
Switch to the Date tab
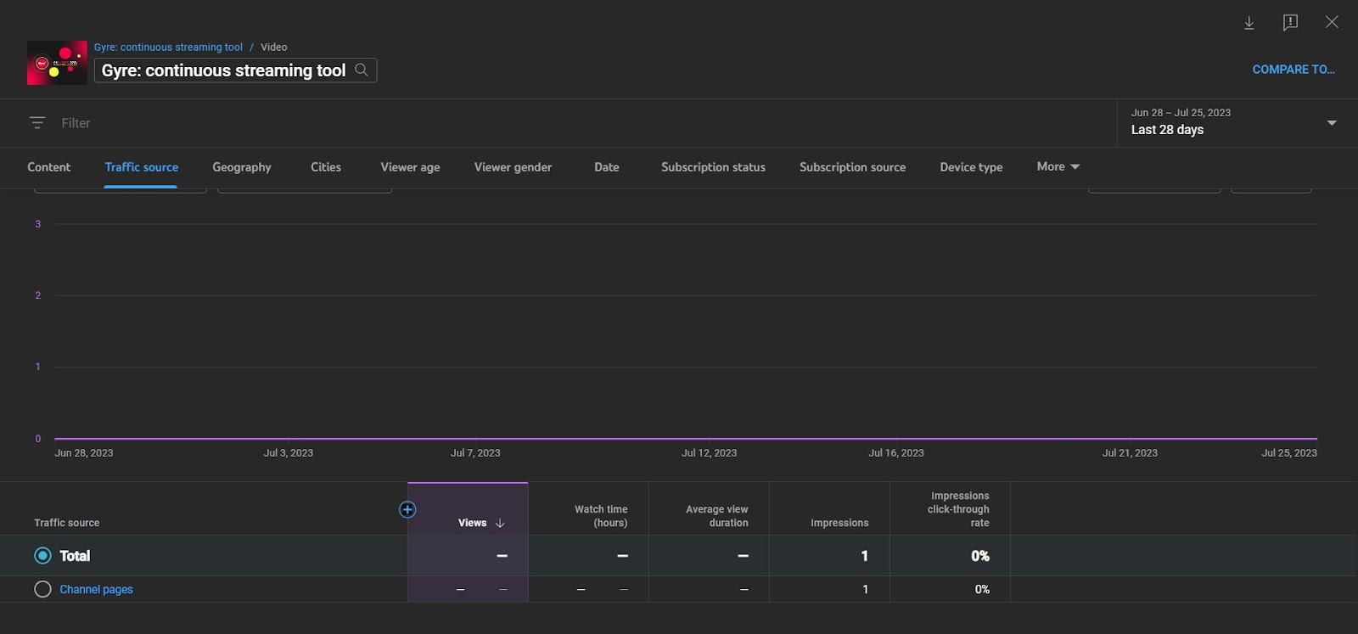(607, 167)
